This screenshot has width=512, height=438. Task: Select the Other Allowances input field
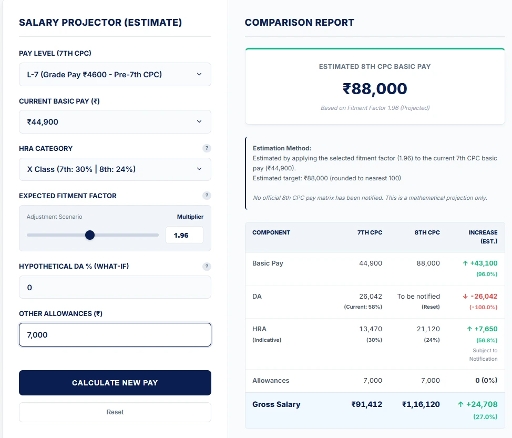coord(115,334)
